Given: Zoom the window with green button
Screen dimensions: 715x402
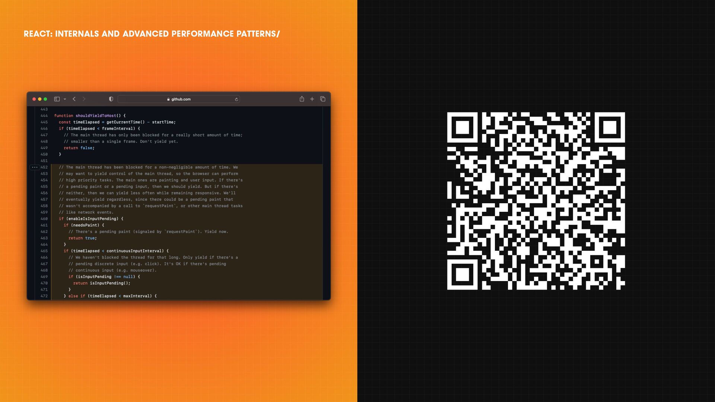Looking at the screenshot, I should point(45,99).
